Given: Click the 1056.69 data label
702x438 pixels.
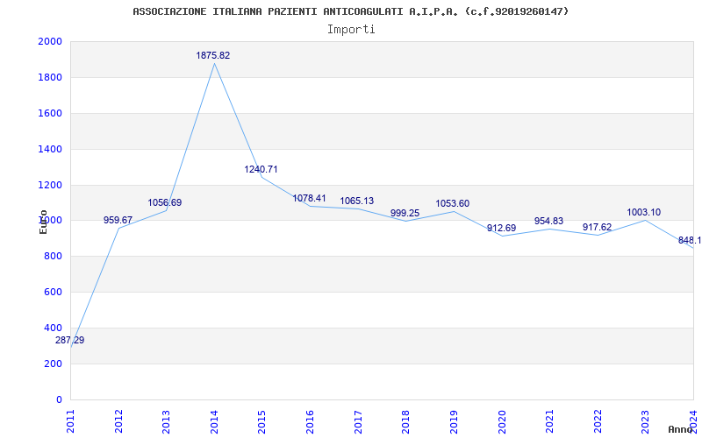Looking at the screenshot, I should [165, 202].
